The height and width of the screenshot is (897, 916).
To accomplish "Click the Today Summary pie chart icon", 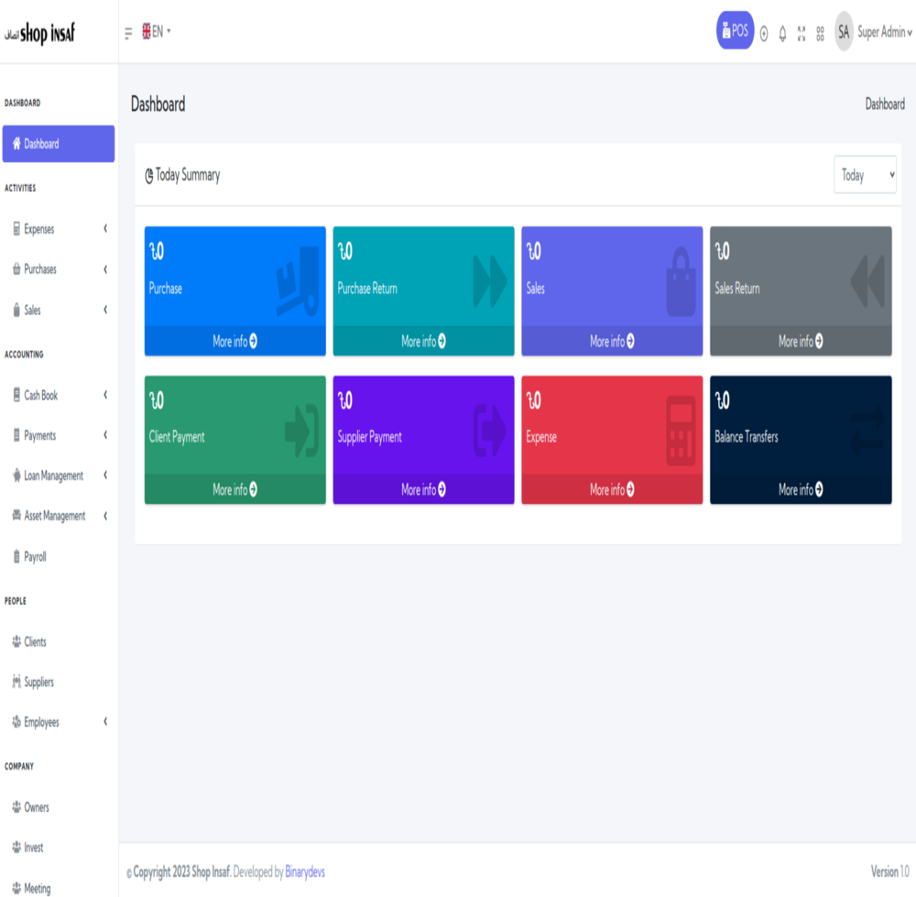I will click(149, 176).
